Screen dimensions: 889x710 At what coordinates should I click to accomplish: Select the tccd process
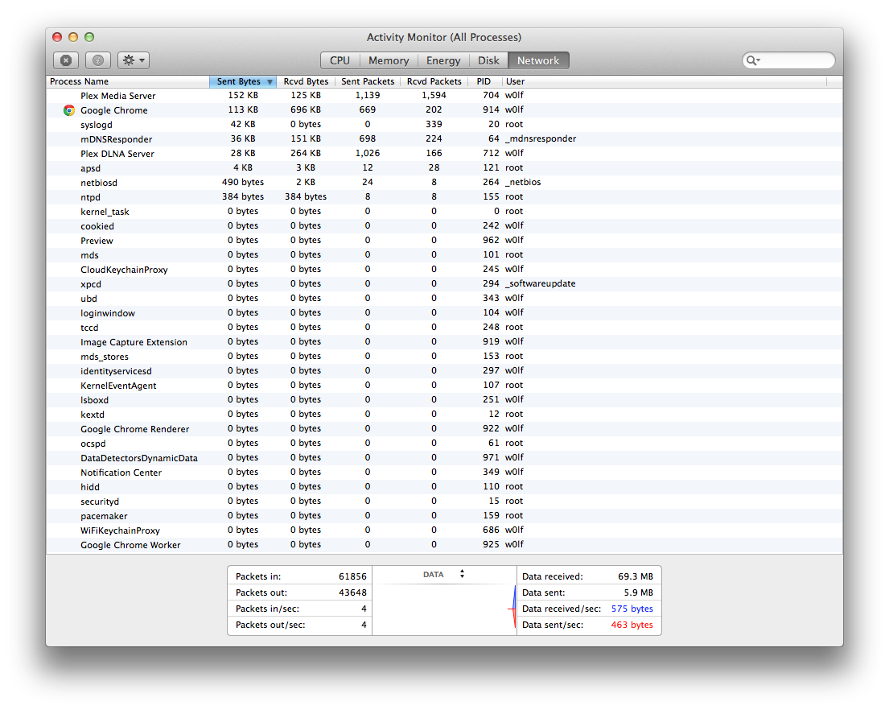[444, 327]
